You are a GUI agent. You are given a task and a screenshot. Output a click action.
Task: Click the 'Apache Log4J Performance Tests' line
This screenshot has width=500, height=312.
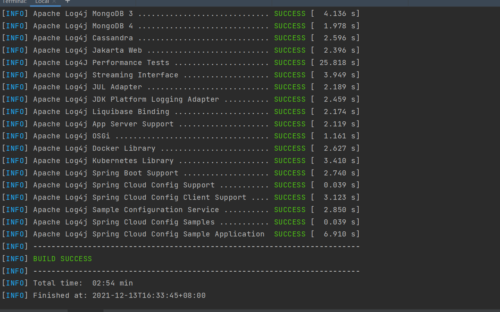click(181, 63)
